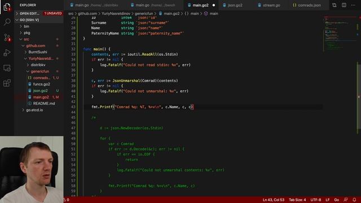The image size is (361, 203).
Task: Open the Extensions view
Action: click(x=7, y=83)
